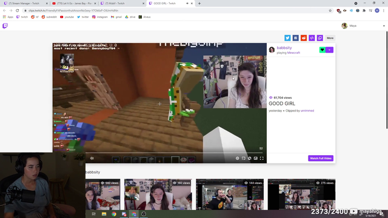Open twitter bookmark
This screenshot has height=218, width=388.
click(82, 17)
